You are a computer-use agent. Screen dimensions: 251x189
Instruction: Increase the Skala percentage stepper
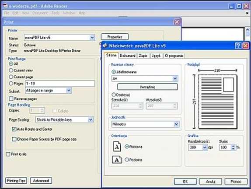pyautogui.click(x=233, y=146)
